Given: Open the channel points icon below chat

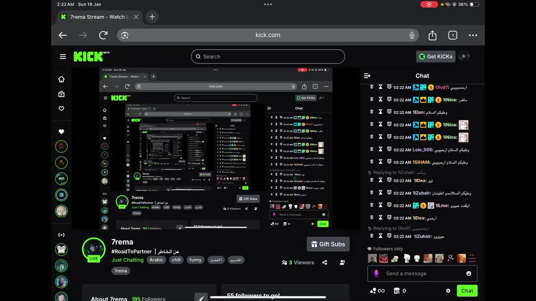Looking at the screenshot, I should click(377, 291).
